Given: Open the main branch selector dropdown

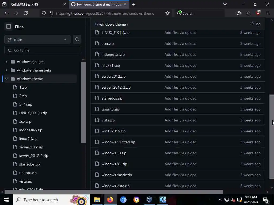Looking at the screenshot, I should click(x=37, y=40).
